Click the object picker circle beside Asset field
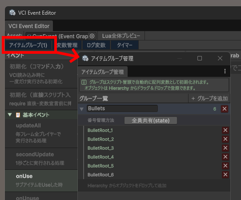The image size is (241, 200). coord(92,36)
